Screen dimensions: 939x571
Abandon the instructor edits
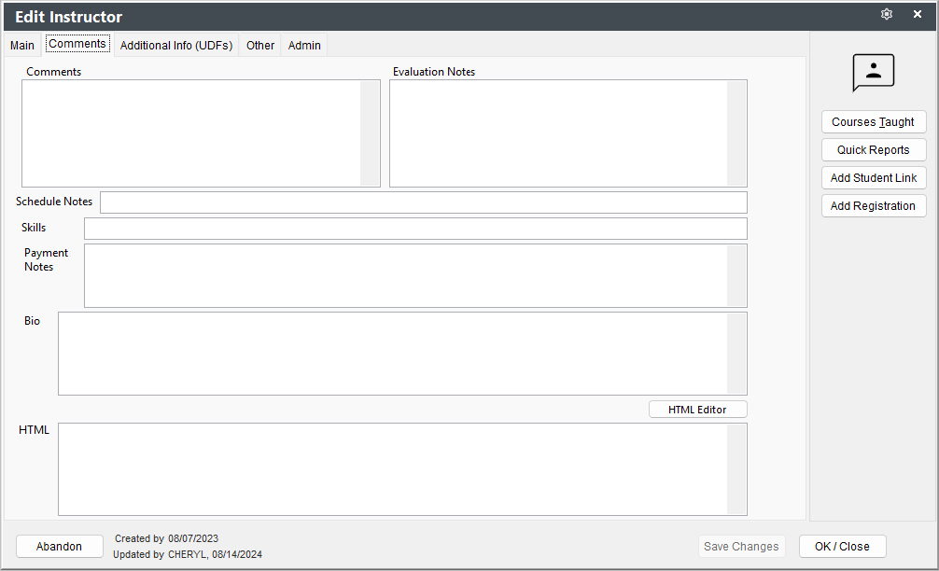(60, 547)
